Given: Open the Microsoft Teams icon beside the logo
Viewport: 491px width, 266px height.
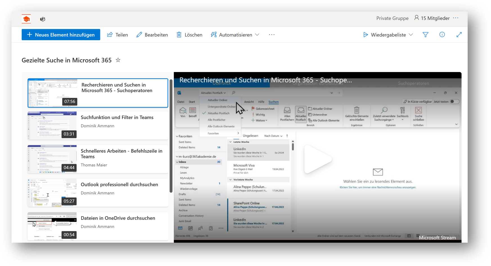Looking at the screenshot, I should pyautogui.click(x=43, y=19).
